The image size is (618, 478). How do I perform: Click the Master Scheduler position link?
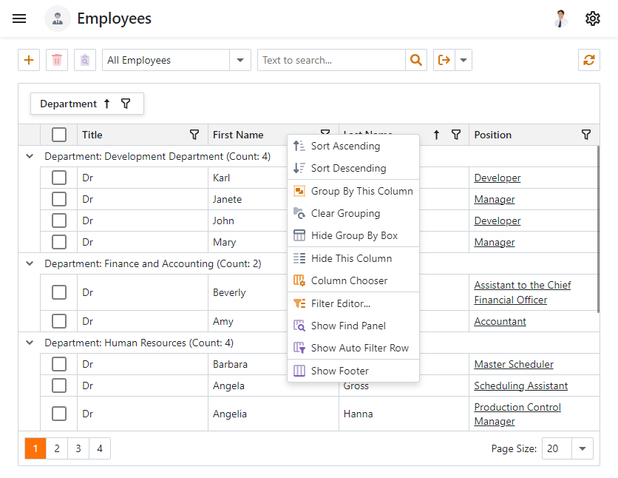click(x=514, y=364)
